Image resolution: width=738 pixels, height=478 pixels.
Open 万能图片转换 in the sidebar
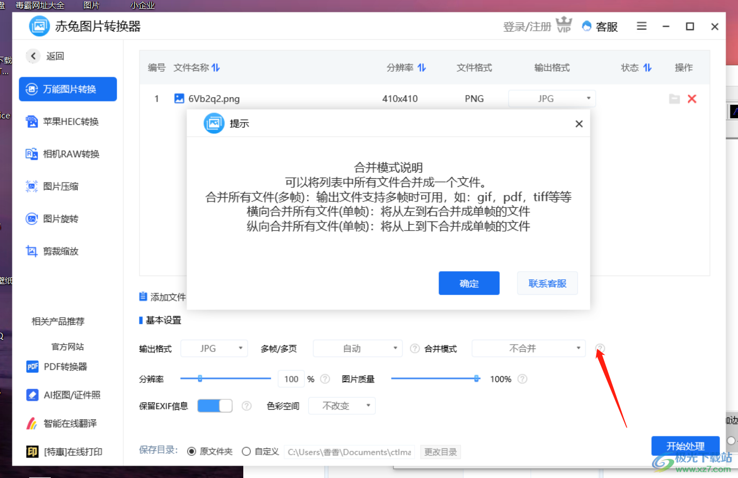click(x=68, y=89)
